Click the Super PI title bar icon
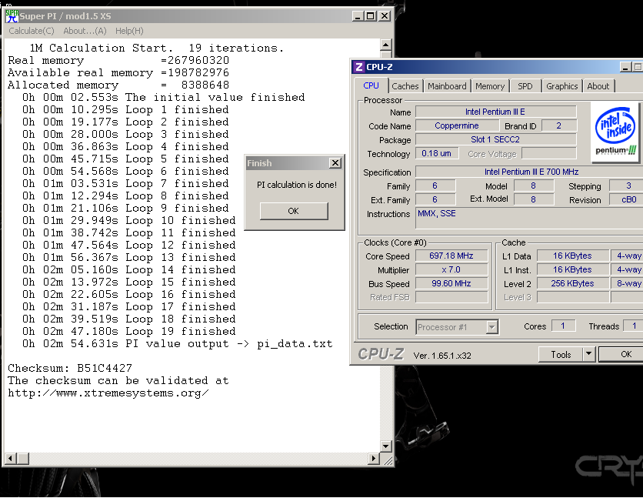Viewport: 643px width, 498px height. (12, 15)
